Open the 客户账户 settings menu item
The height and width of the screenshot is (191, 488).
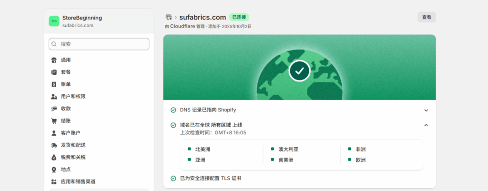pos(70,133)
